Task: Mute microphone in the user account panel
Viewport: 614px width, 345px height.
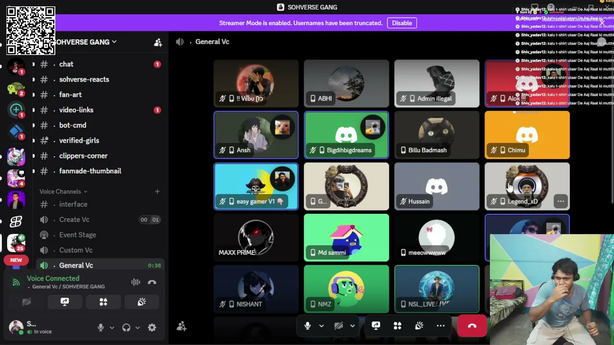Action: (x=101, y=328)
